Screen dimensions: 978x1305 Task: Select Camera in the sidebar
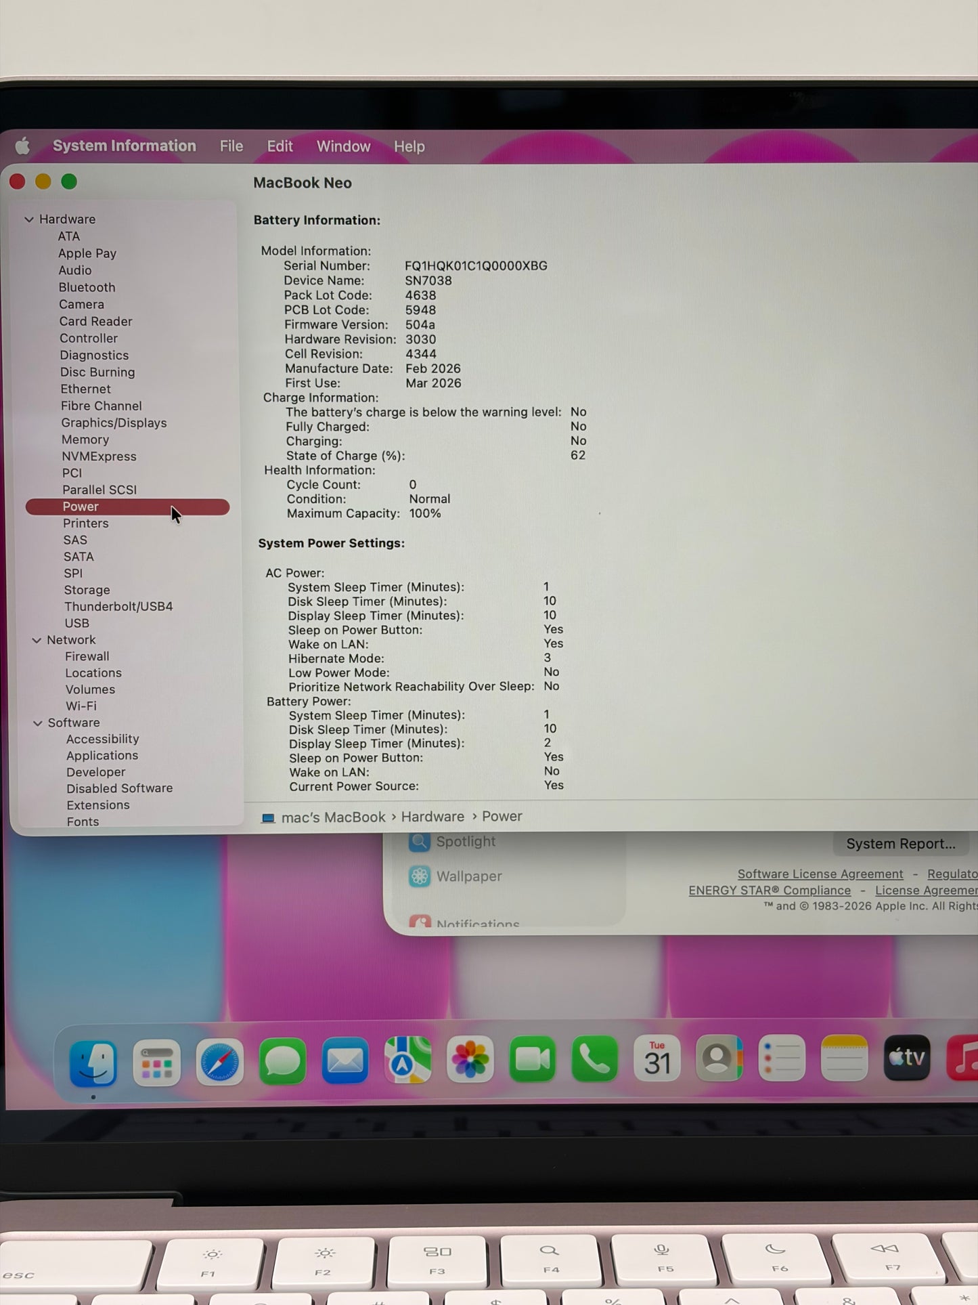click(81, 304)
